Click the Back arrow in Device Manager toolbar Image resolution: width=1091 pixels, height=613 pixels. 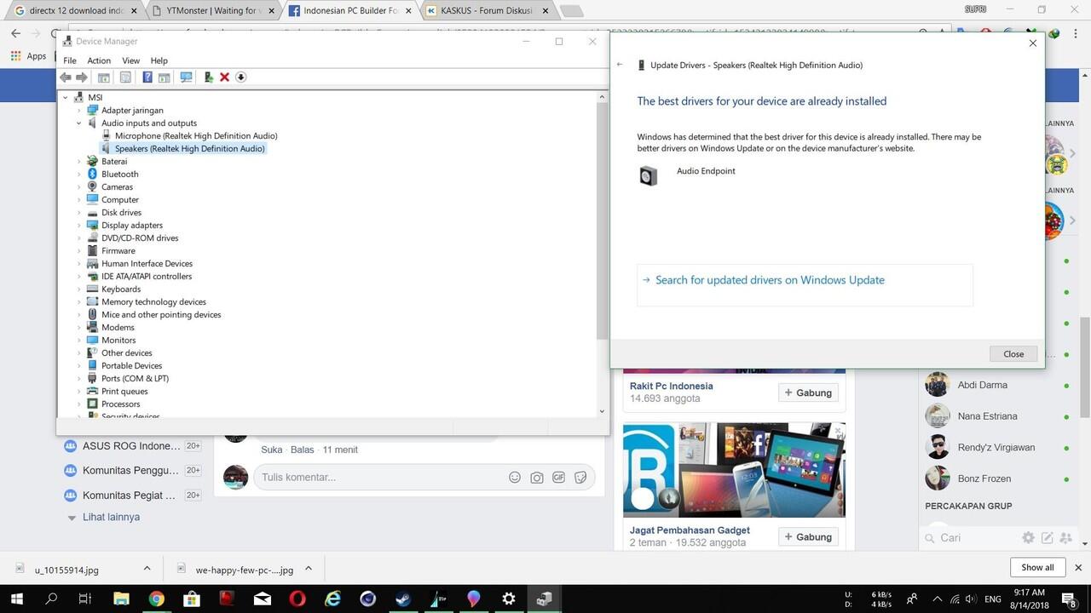point(66,77)
